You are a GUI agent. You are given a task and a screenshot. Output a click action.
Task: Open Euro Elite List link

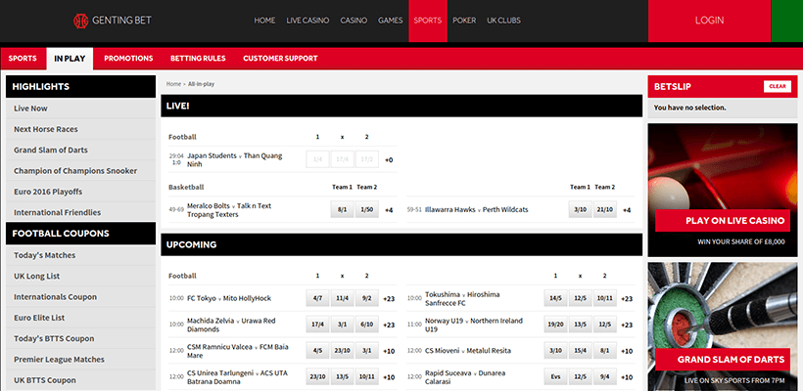(81, 318)
